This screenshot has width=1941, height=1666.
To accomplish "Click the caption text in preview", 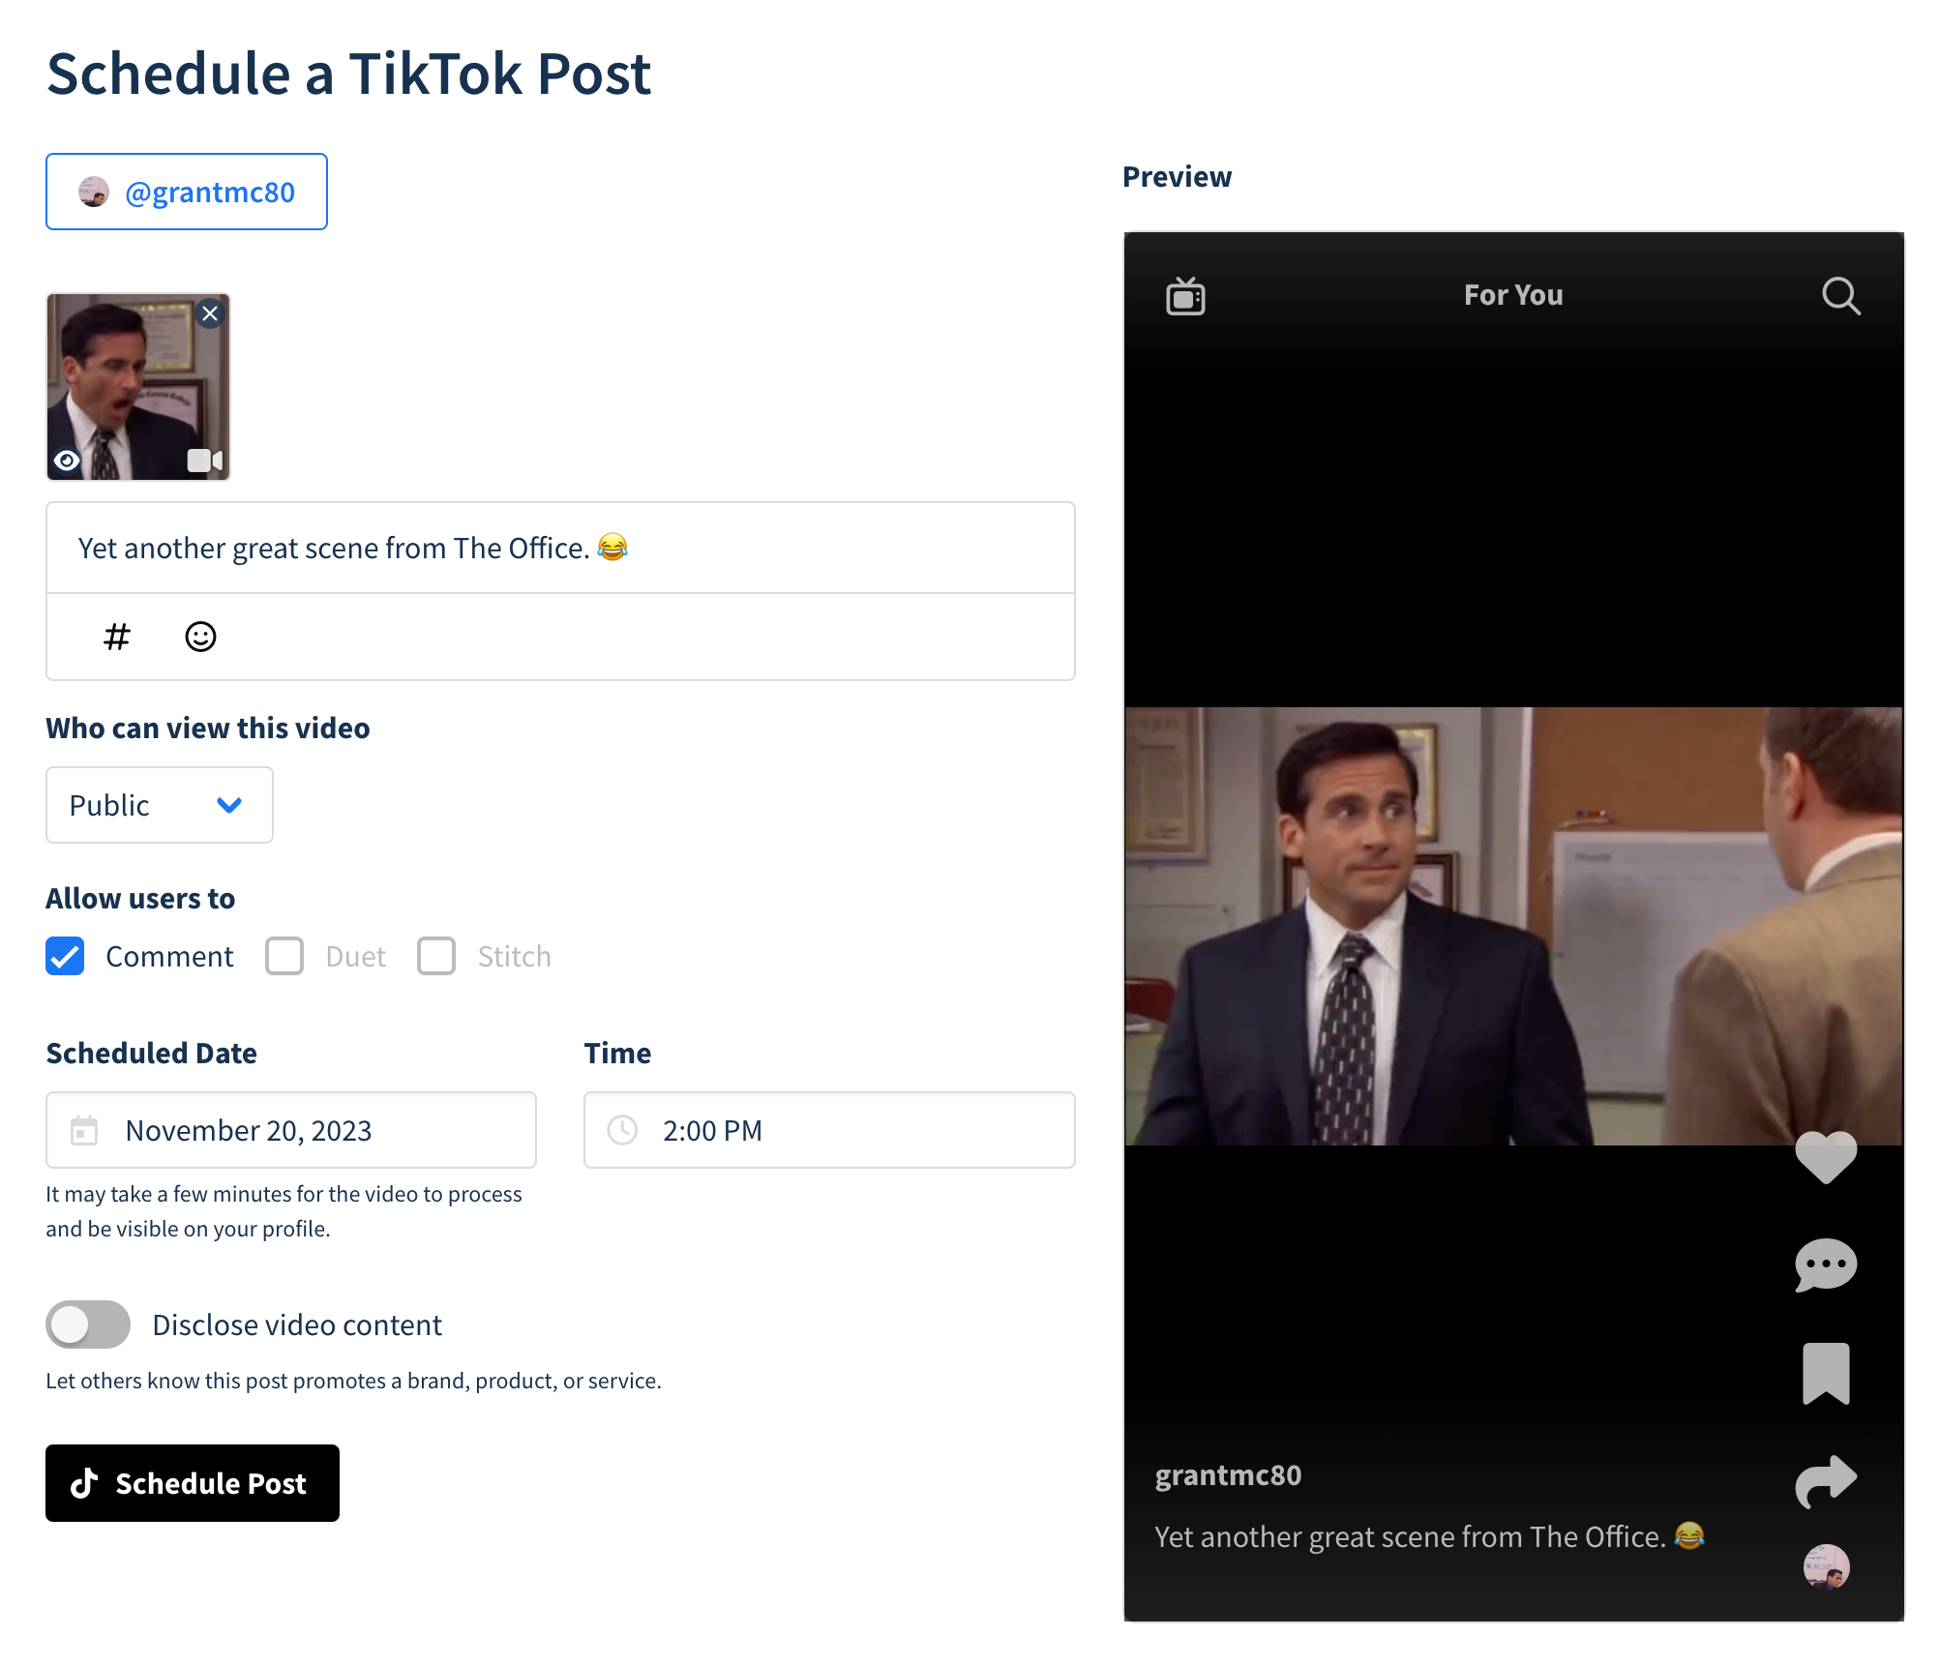I will [1430, 1536].
